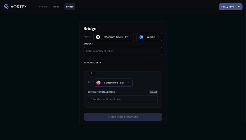The height and width of the screenshot is (140, 246).
Task: Focus the Enter destination address field
Action: point(123,99)
